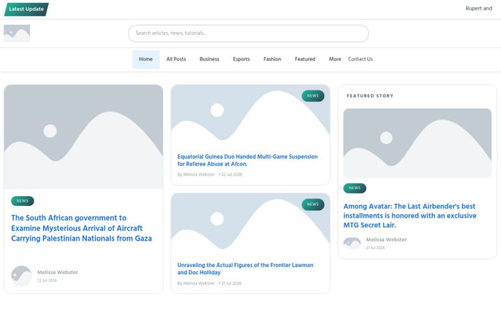Click '21 Jul 2026' date in Featured Story

pos(376,248)
